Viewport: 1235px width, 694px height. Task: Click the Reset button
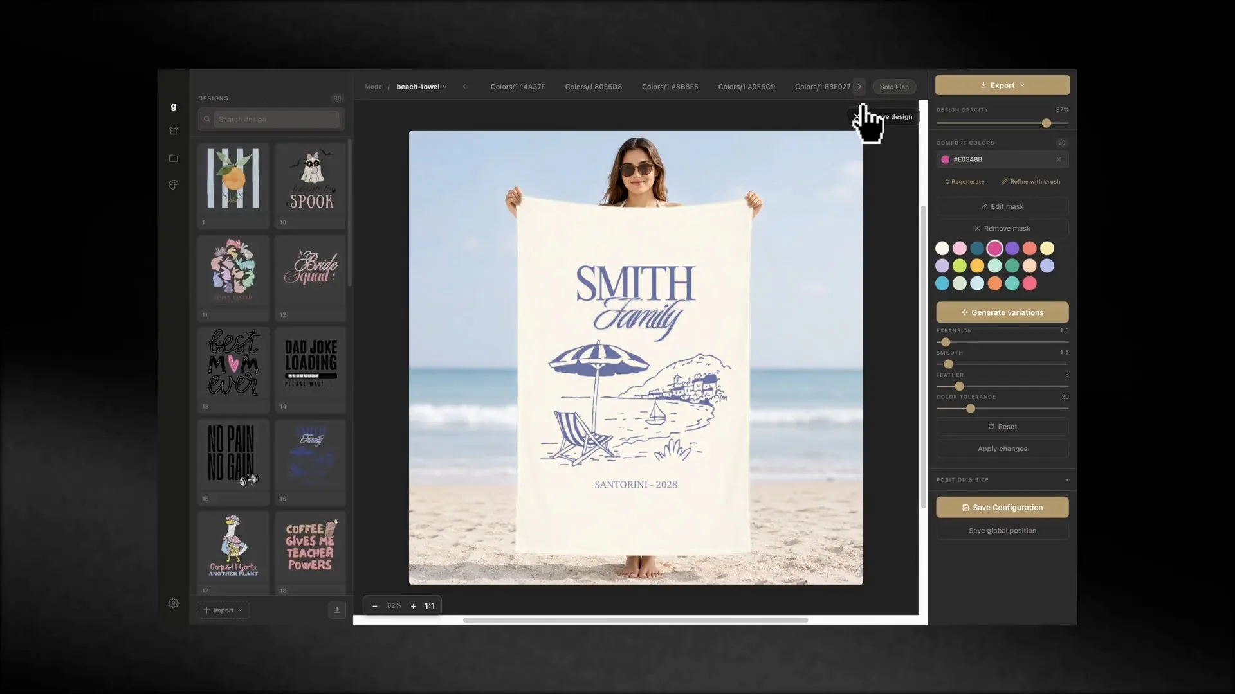(x=1003, y=427)
